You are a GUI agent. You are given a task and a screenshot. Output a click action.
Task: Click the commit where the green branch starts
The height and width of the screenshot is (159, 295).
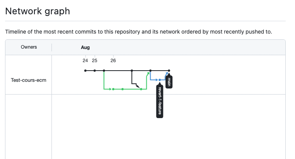click(104, 71)
